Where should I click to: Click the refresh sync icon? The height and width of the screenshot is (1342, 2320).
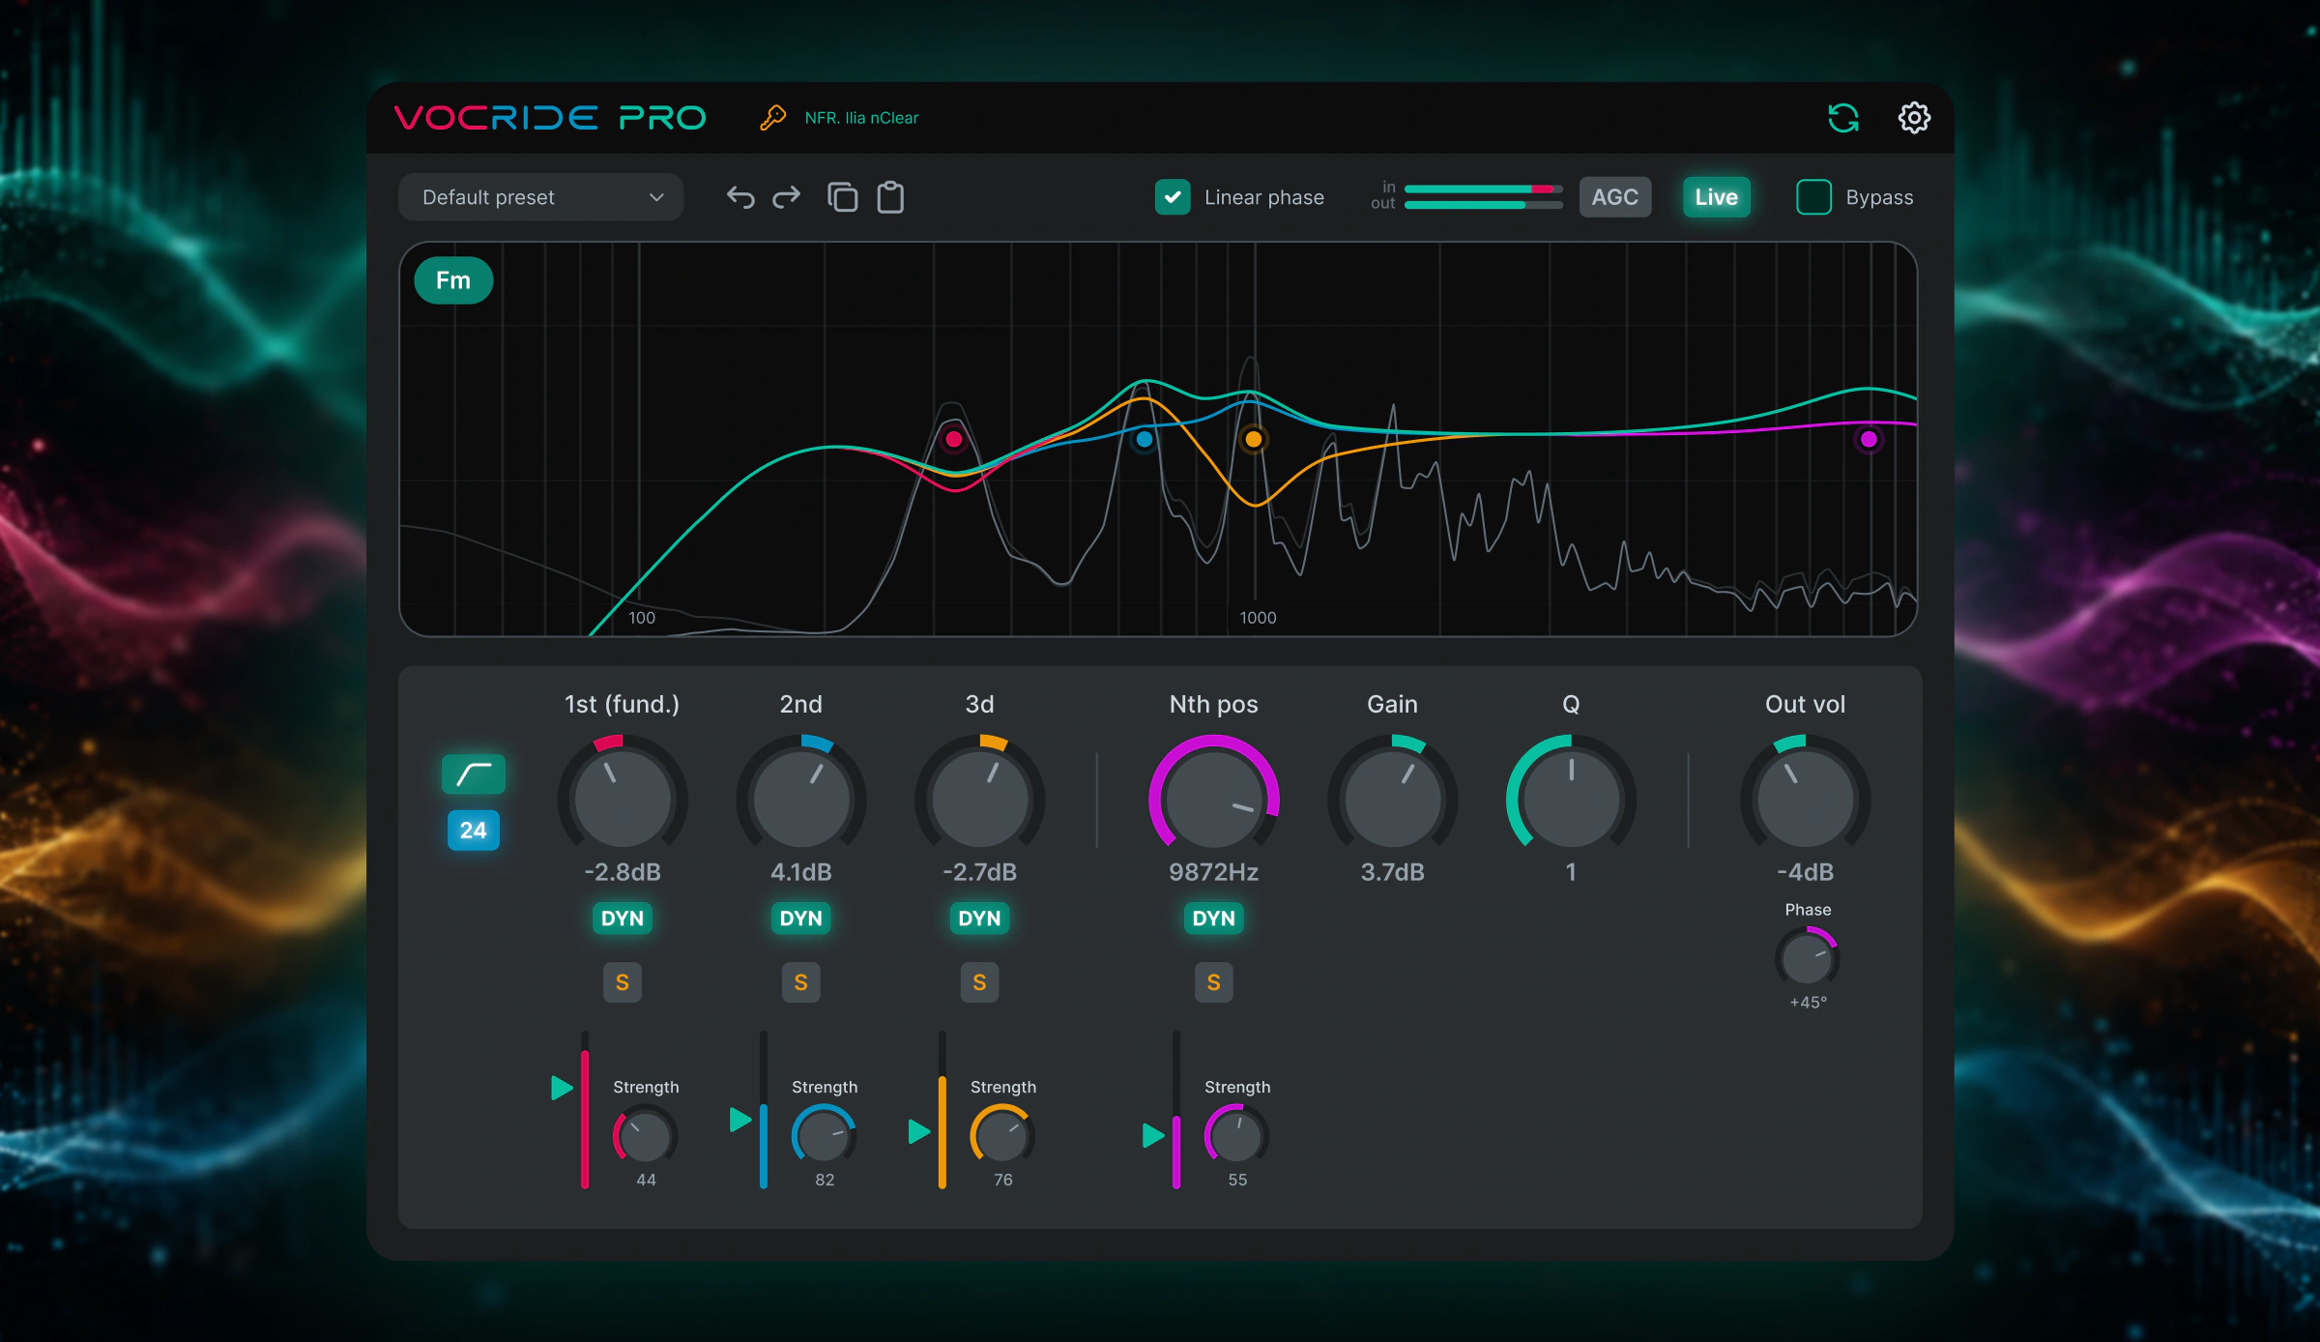click(x=1843, y=118)
